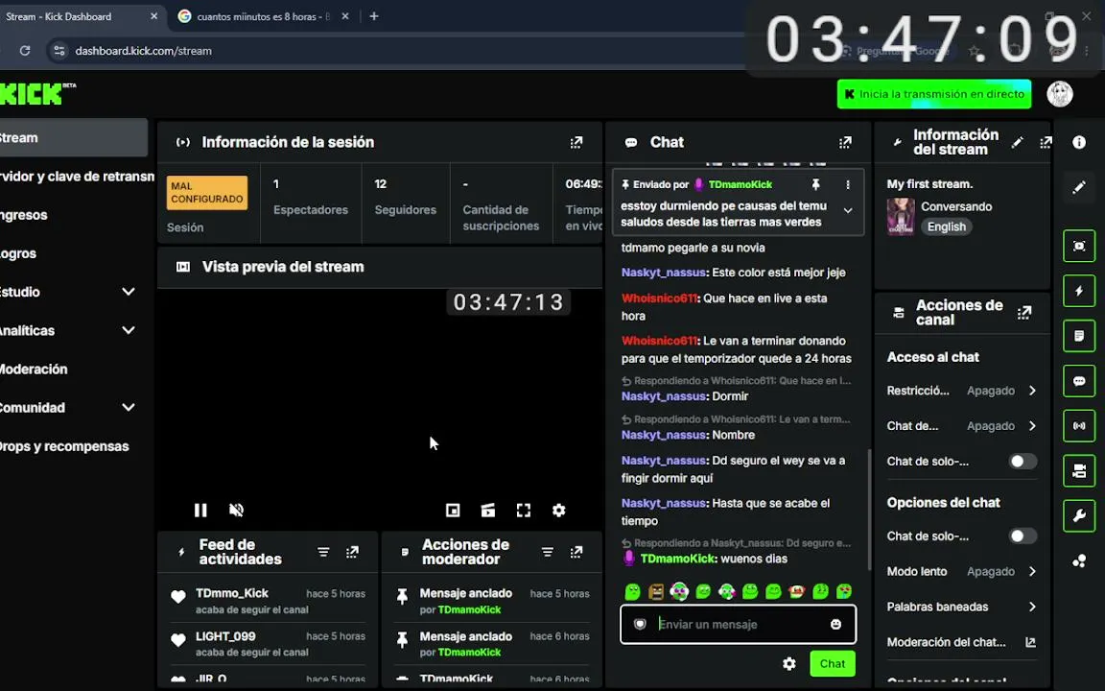Click the user profile avatar
Screen dimensions: 1105x691
pyautogui.click(x=1059, y=94)
